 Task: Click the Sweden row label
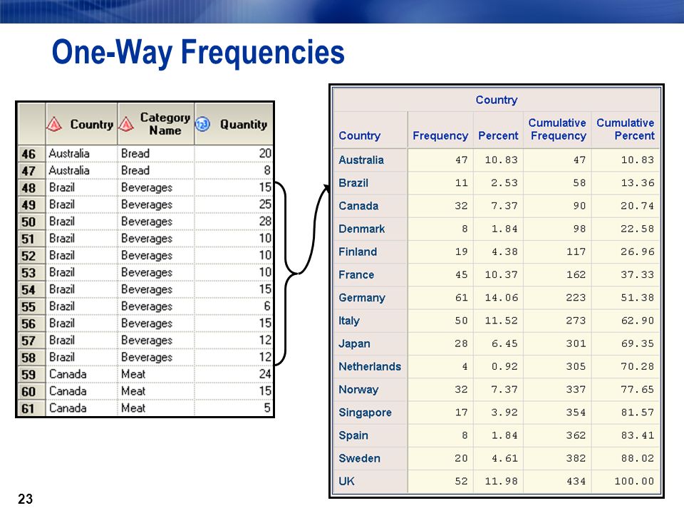point(359,458)
